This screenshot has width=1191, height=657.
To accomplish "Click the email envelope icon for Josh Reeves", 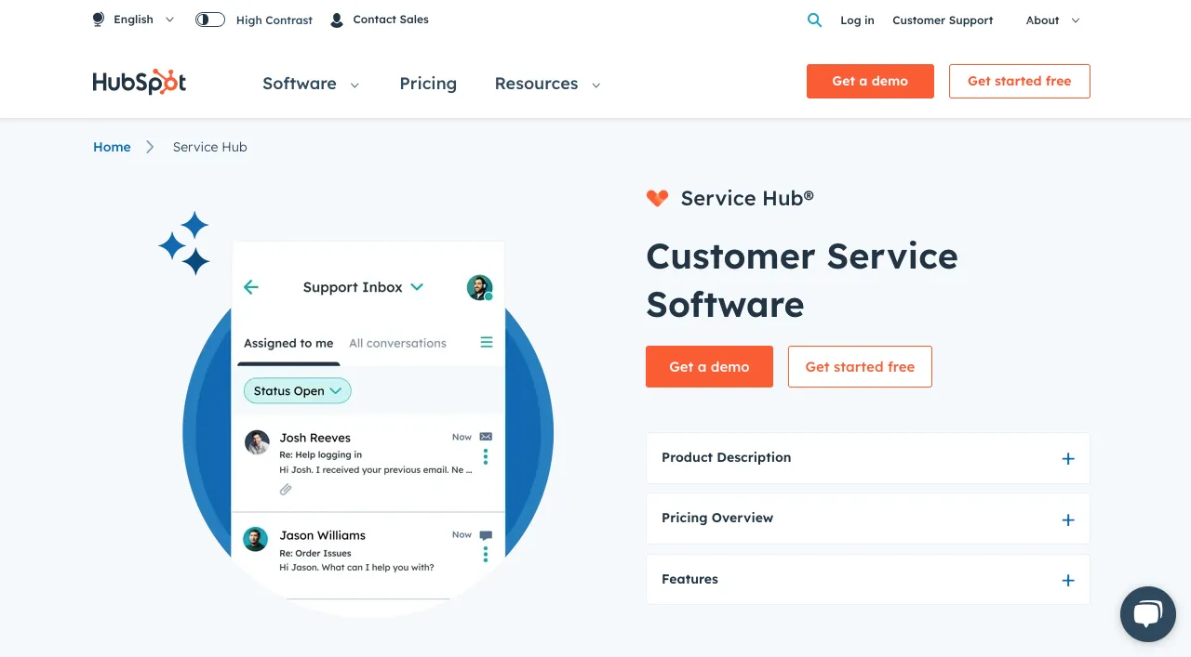I will click(x=486, y=437).
